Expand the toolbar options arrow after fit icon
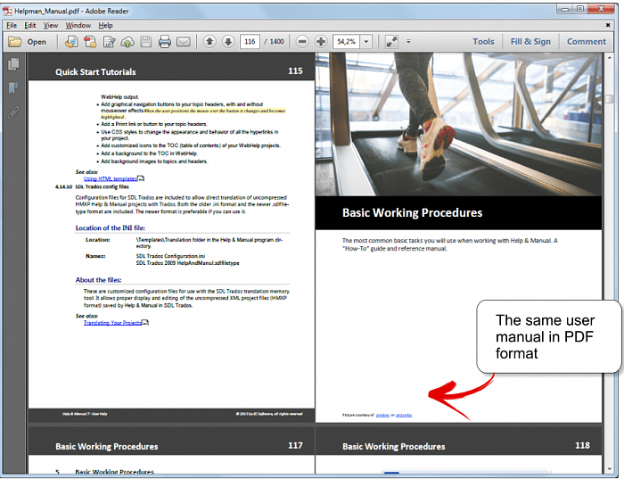This screenshot has width=624, height=479. point(408,42)
